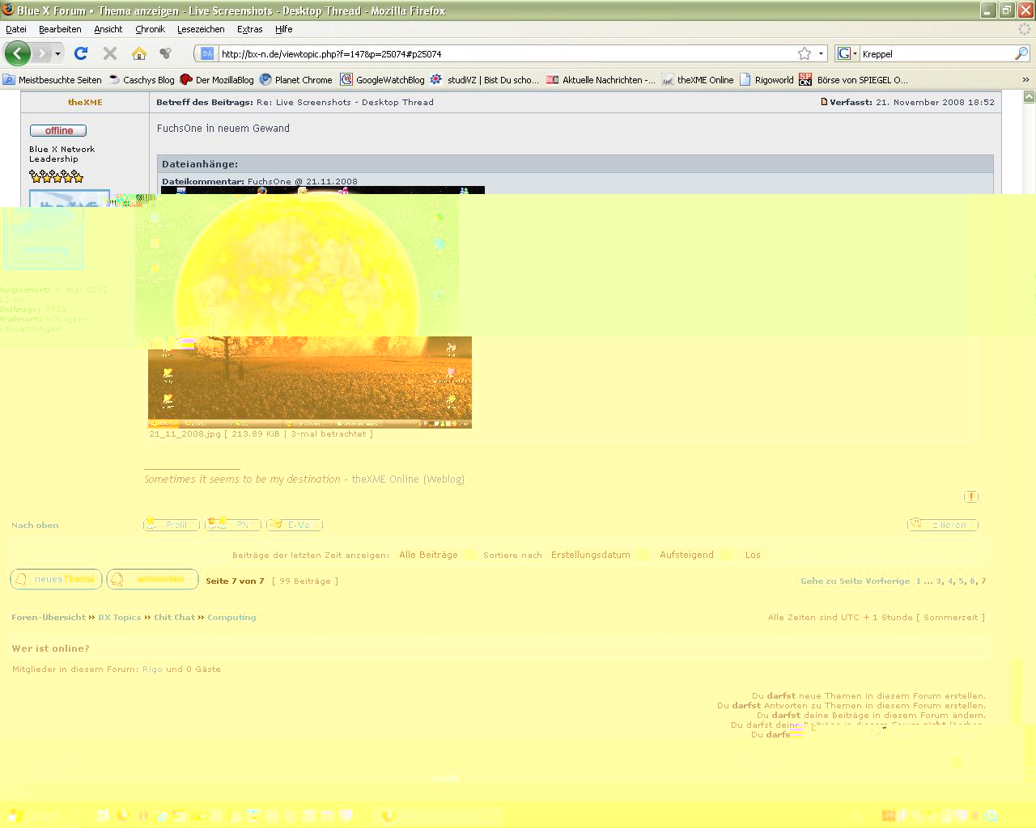1036x828 pixels.
Task: Go to the Home page
Action: (139, 53)
